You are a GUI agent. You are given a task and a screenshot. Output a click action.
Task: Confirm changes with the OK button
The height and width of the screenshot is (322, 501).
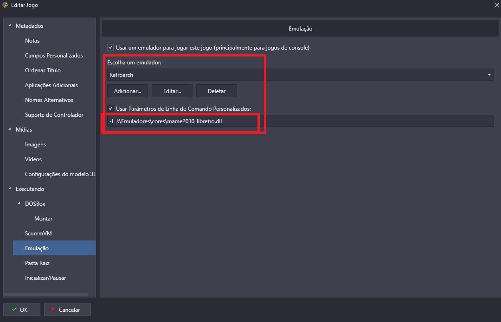[x=22, y=309]
